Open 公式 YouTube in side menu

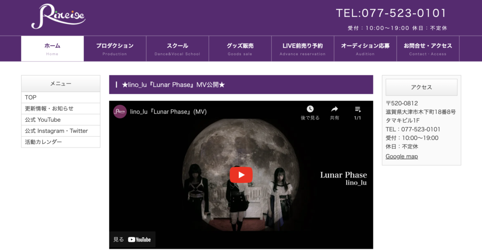61,120
